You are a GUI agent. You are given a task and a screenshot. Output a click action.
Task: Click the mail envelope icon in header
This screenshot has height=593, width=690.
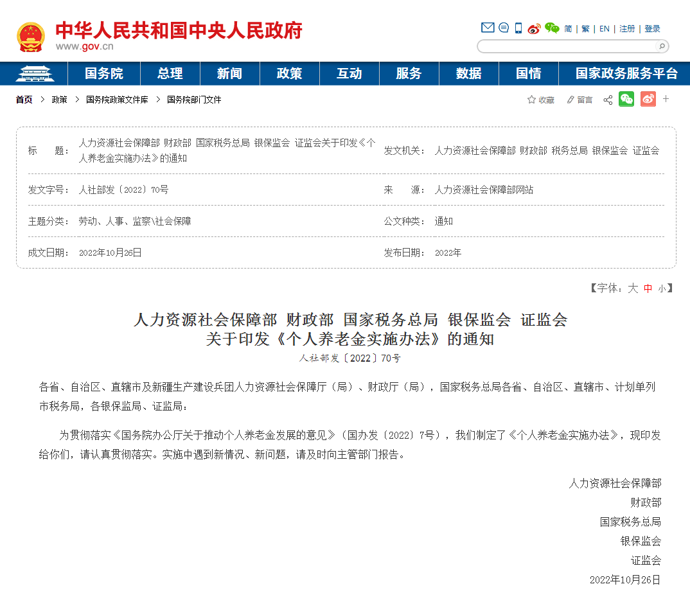488,28
